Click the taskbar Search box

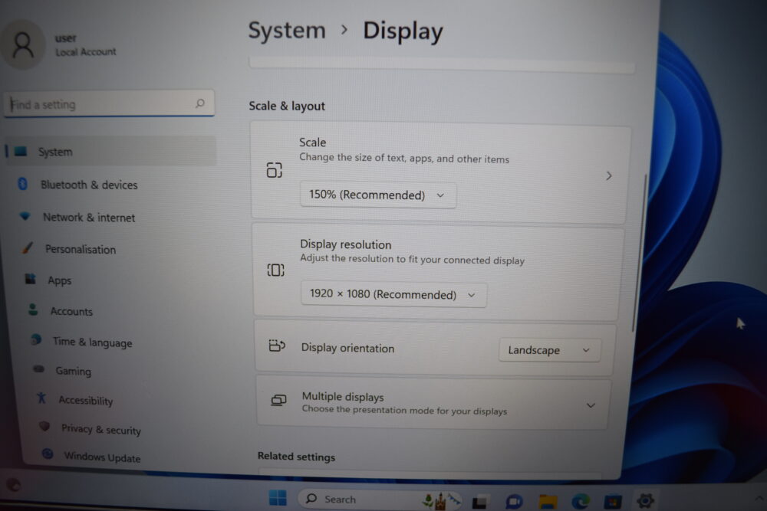380,500
